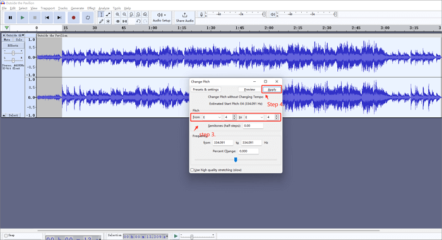Click Fit project to width icon

(138, 14)
